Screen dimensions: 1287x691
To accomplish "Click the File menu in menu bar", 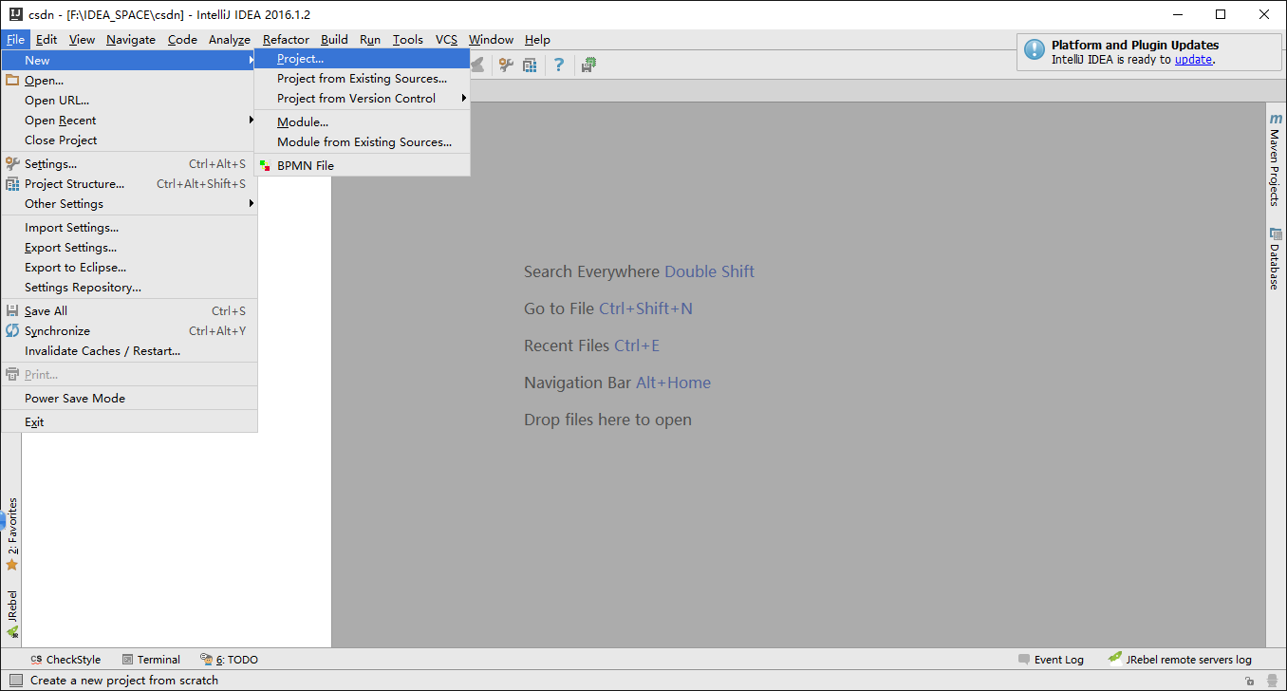I will click(x=16, y=40).
